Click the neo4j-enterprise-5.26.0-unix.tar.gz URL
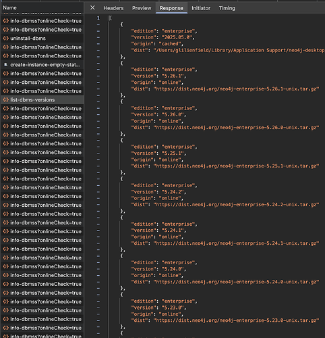 236,128
